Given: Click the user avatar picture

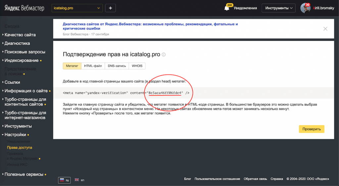Looking at the screenshot, I should tap(305, 8).
